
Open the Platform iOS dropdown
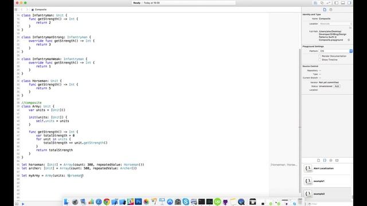[x=335, y=51]
